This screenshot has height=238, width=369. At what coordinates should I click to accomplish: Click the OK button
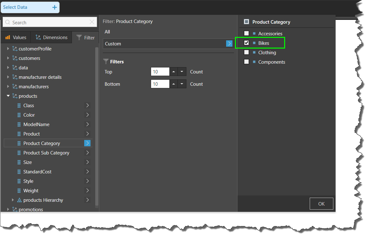coord(321,204)
